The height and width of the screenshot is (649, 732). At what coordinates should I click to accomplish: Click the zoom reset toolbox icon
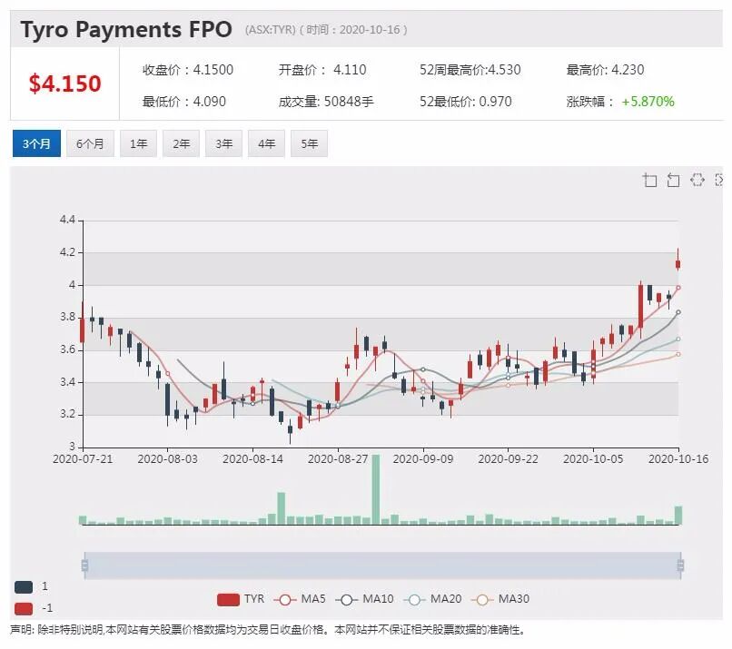coord(673,180)
